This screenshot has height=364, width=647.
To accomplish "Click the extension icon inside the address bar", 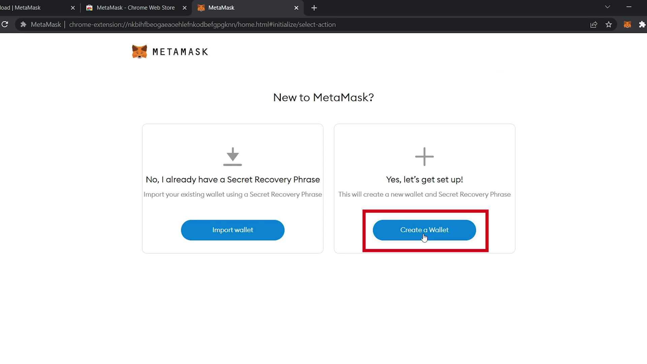I will click(23, 24).
